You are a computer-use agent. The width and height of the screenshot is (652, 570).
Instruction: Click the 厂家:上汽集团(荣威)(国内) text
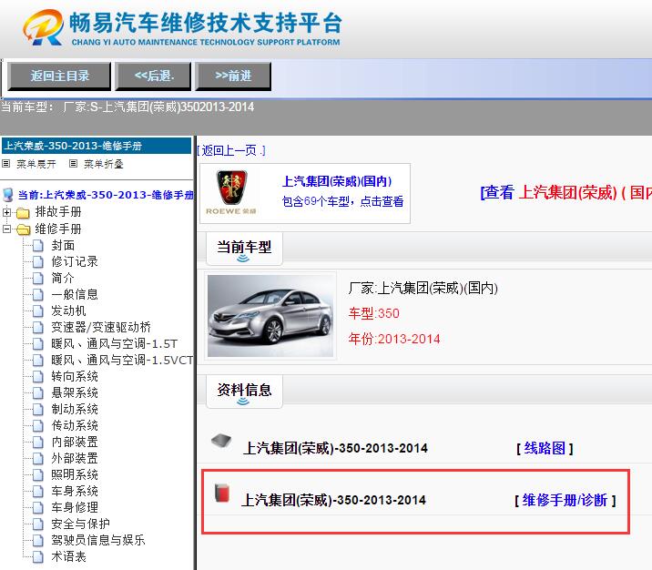pos(423,288)
